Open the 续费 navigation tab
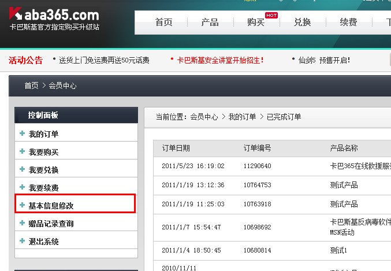This screenshot has width=391, height=271. click(348, 23)
